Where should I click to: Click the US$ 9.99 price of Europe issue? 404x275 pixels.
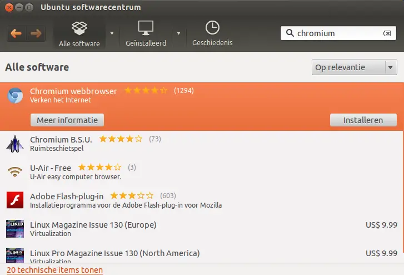[381, 225]
